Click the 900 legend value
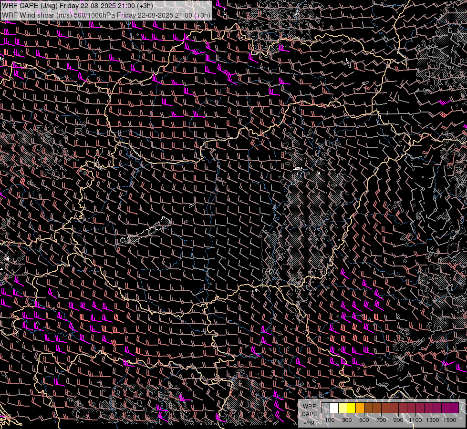The image size is (467, 429). pyautogui.click(x=398, y=420)
